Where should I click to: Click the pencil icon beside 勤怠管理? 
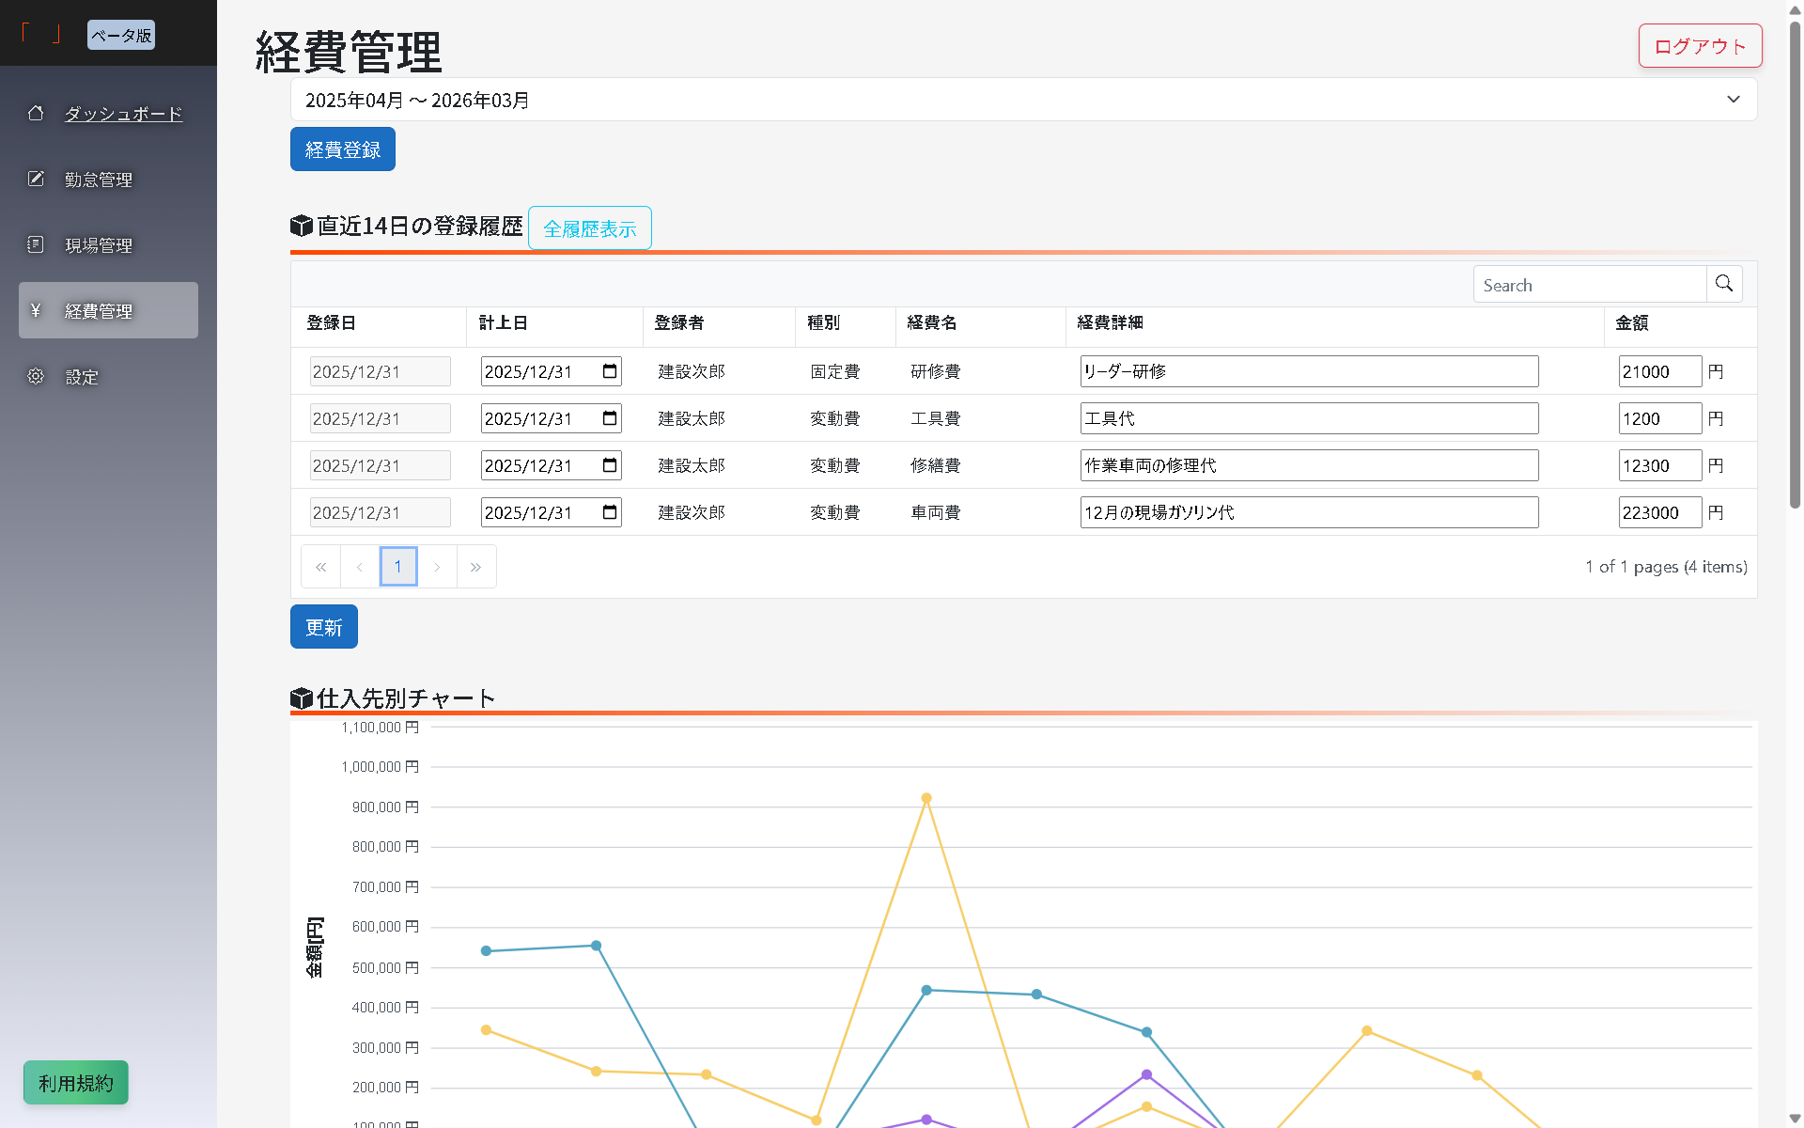click(x=36, y=179)
